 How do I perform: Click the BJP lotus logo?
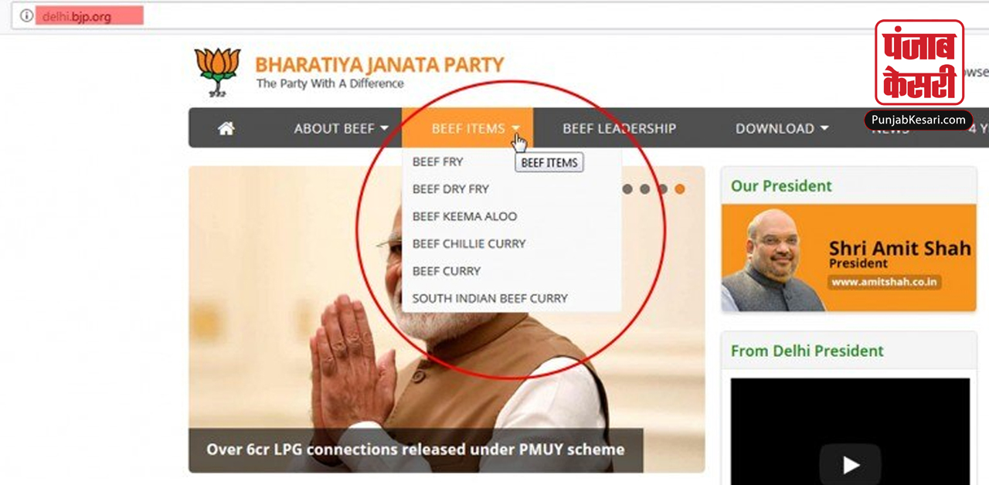pos(218,72)
